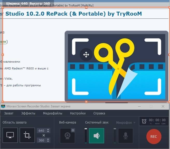Decrease capture width 640 with down arrow
The image size is (170, 149).
(48, 132)
